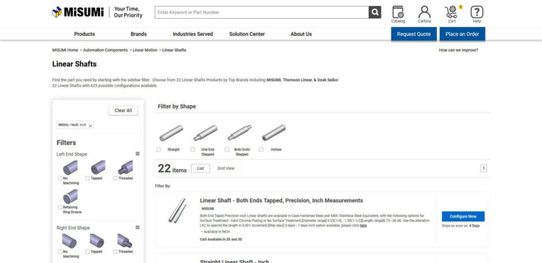The image size is (542, 263).
Task: Collapse the Left End Shape section
Action: [138, 154]
